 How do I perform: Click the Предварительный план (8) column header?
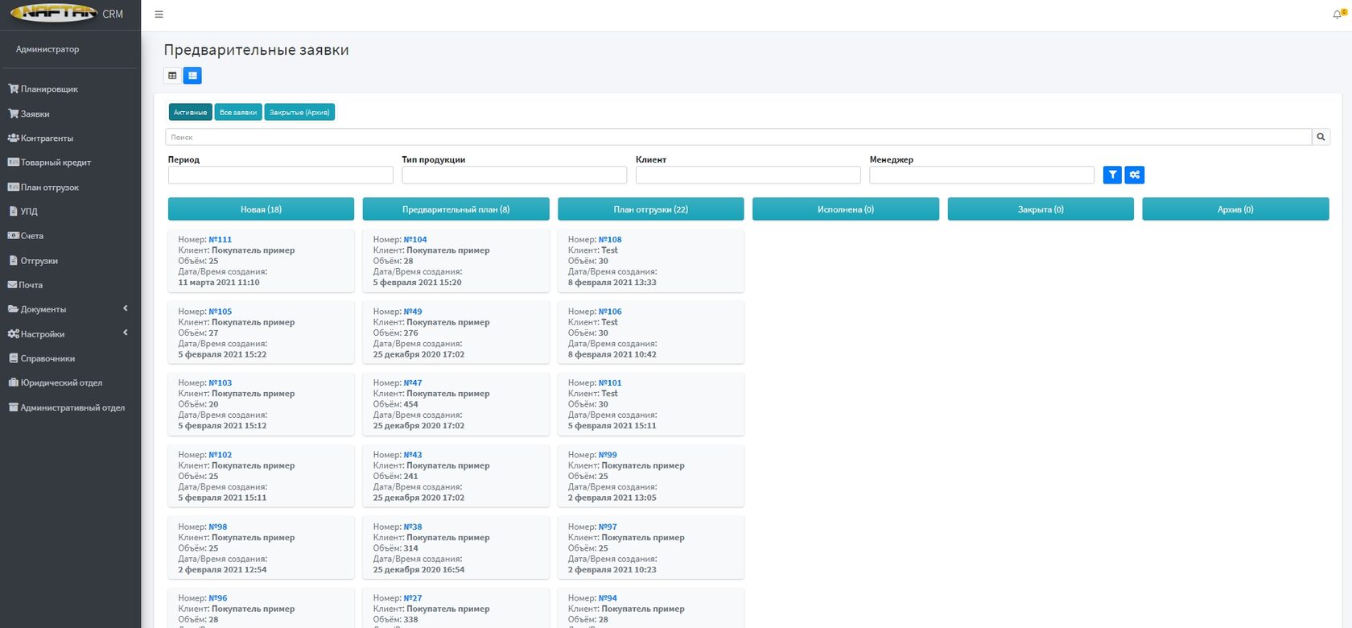coord(455,209)
